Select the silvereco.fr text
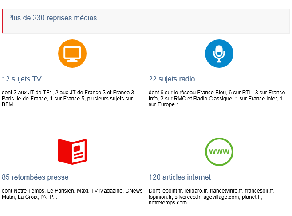Viewport: 292px width, 216px height. coord(188,197)
